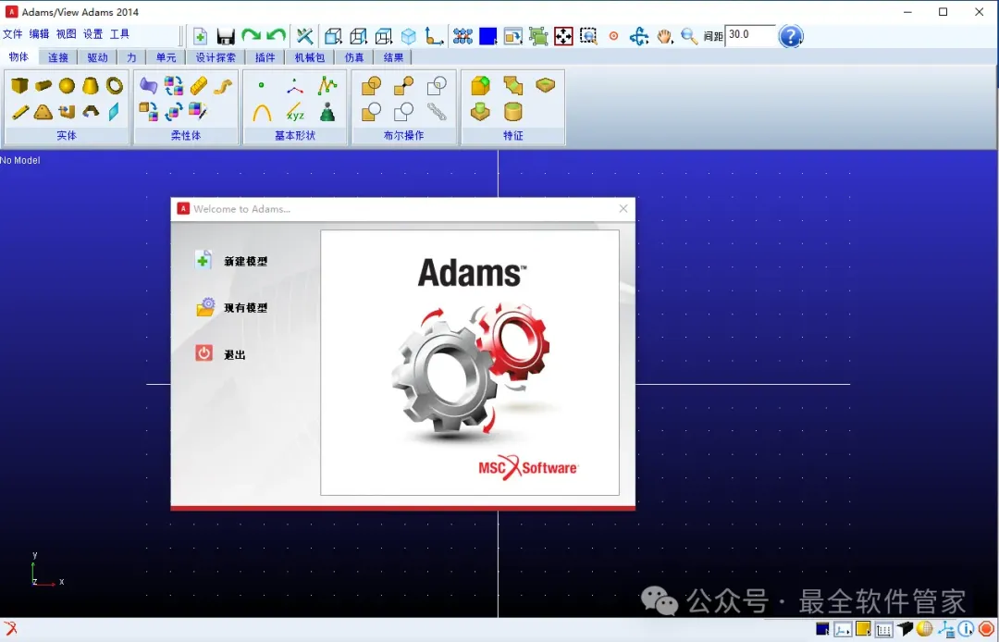Open the 文件 menu
Image resolution: width=999 pixels, height=642 pixels.
(12, 34)
